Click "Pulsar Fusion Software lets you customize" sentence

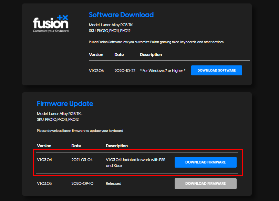[x=156, y=42]
